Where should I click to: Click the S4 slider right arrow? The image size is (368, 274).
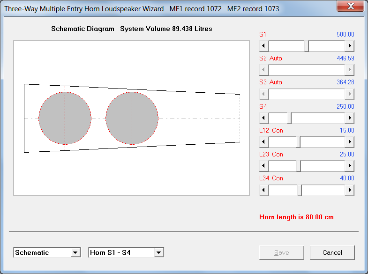[349, 118]
